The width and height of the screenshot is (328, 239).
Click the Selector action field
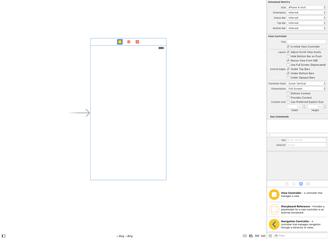(307, 145)
